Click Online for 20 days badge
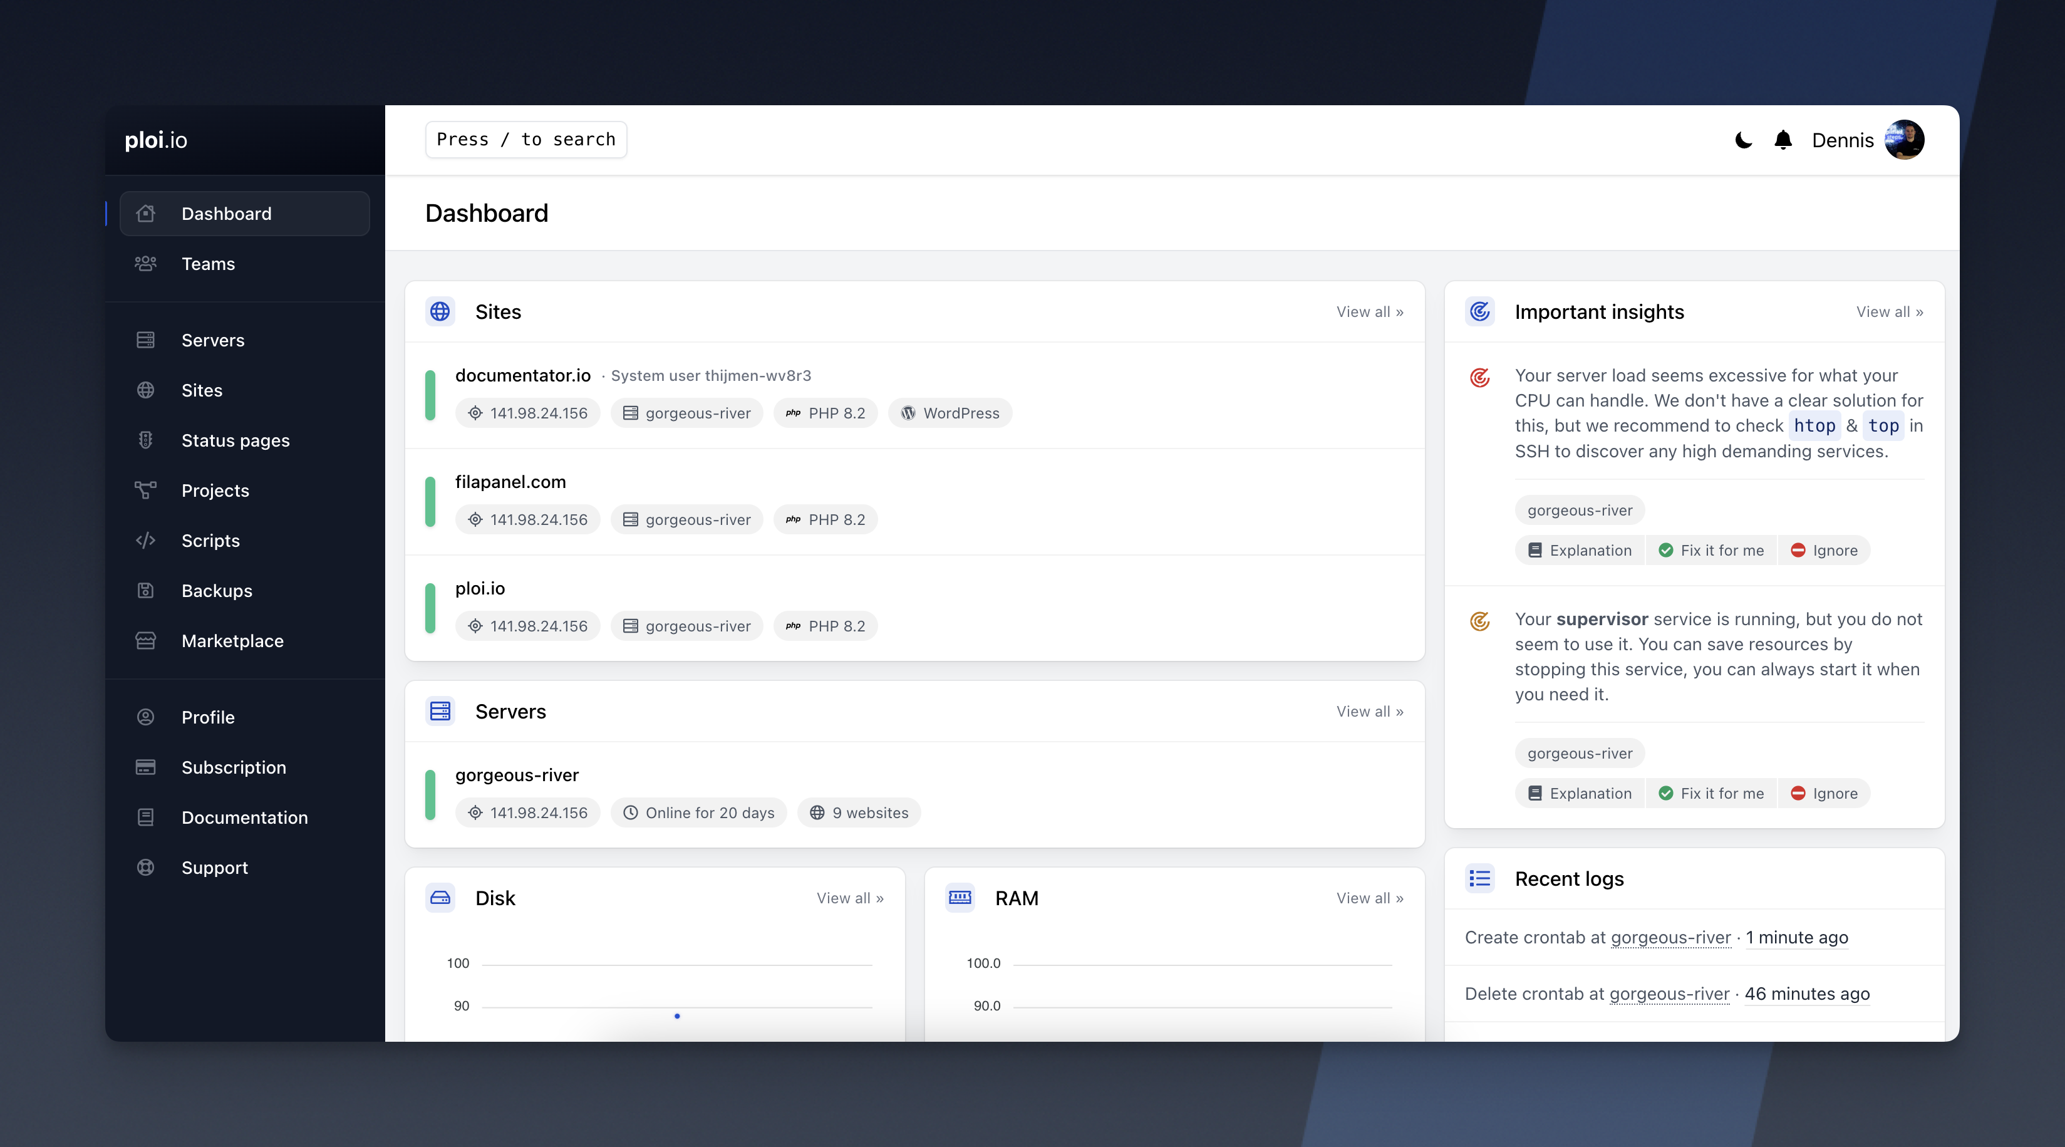Viewport: 2065px width, 1147px height. 698,812
